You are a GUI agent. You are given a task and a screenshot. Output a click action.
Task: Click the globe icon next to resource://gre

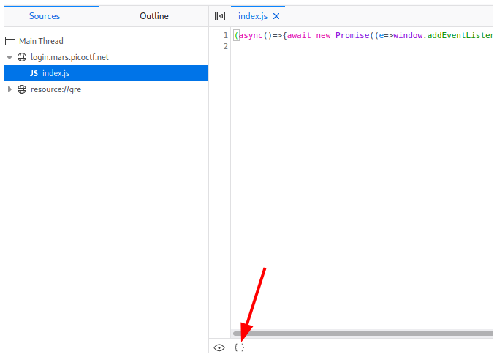22,89
